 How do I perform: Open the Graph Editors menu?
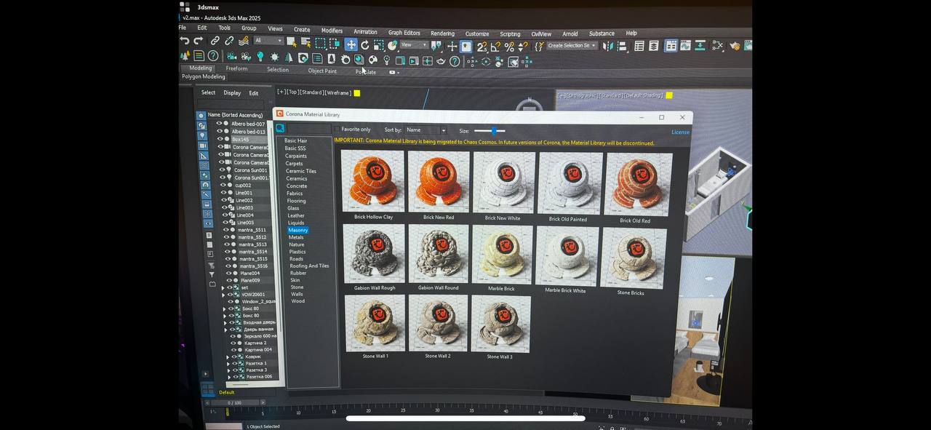click(404, 32)
